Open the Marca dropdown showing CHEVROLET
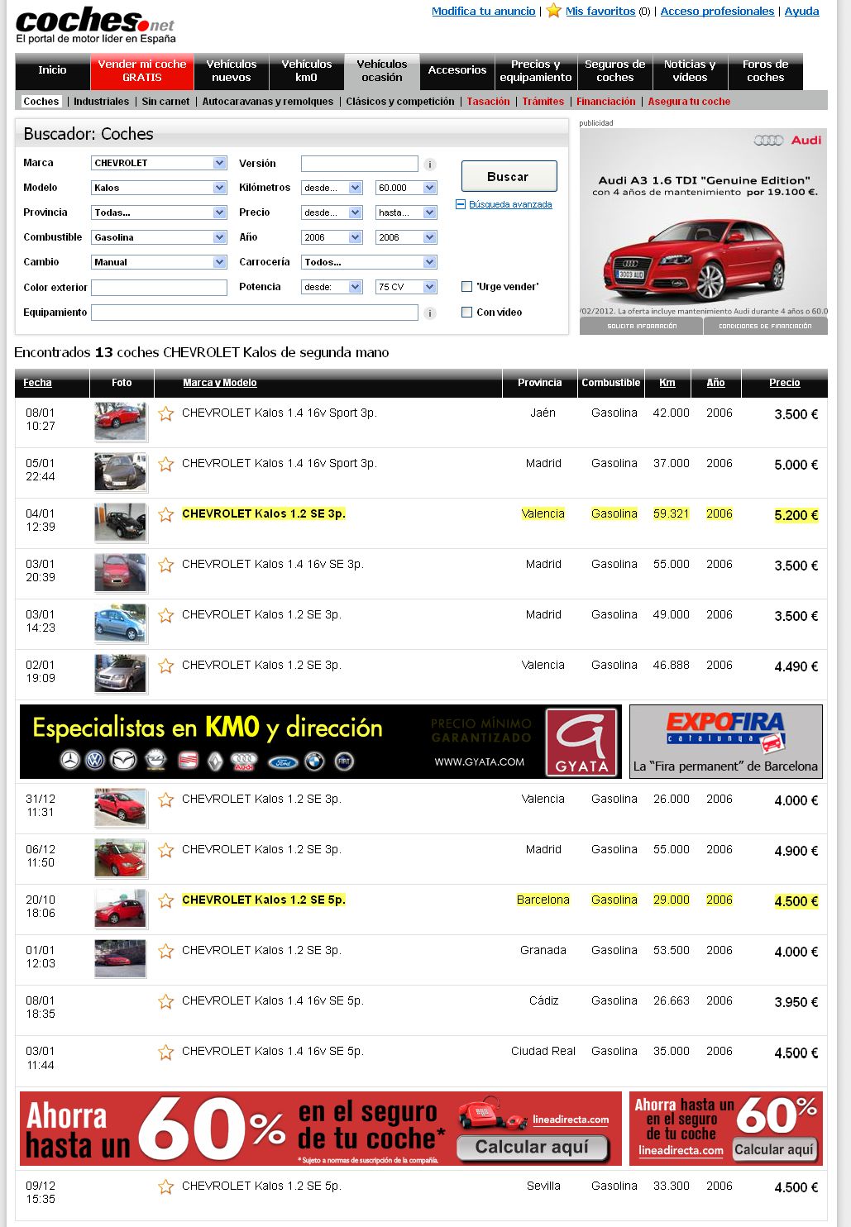Image resolution: width=851 pixels, height=1227 pixels. click(x=159, y=163)
